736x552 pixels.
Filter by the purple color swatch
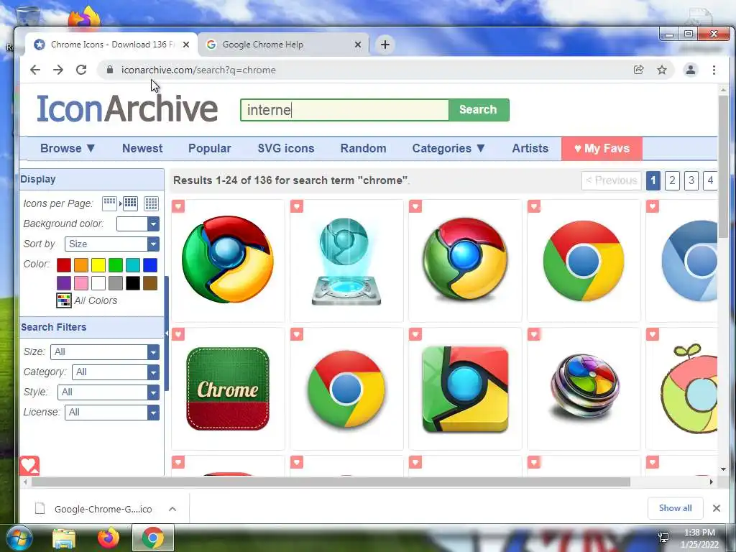64,283
